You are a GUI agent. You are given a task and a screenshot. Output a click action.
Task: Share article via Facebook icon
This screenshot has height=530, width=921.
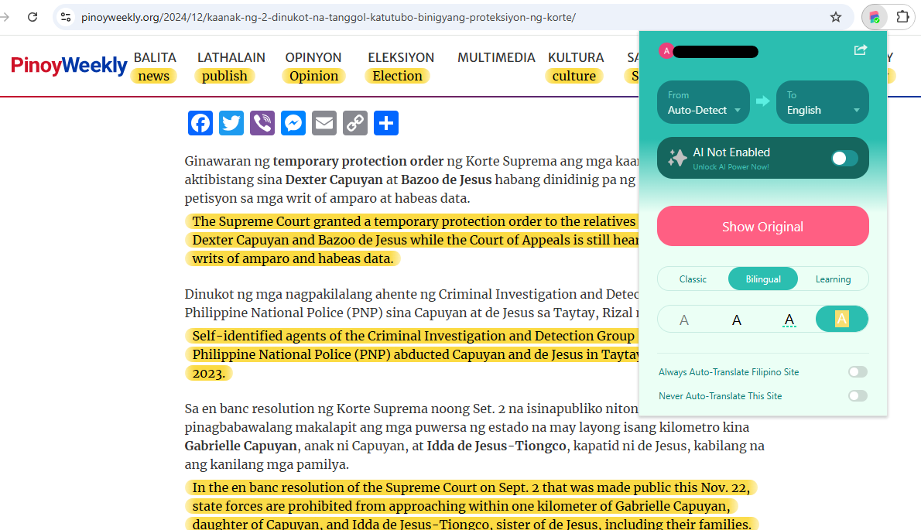coord(200,124)
